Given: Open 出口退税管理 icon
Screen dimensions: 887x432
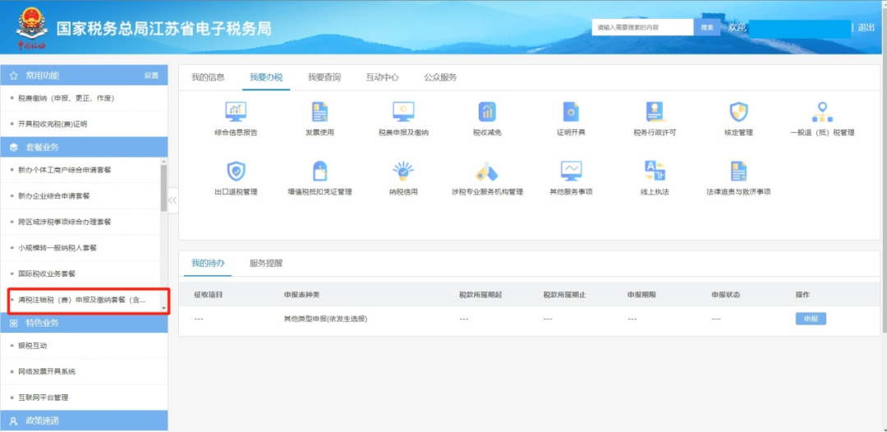Looking at the screenshot, I should pos(236,171).
